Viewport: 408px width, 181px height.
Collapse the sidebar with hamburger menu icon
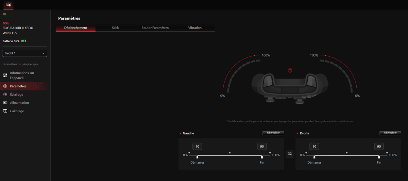pos(5,15)
